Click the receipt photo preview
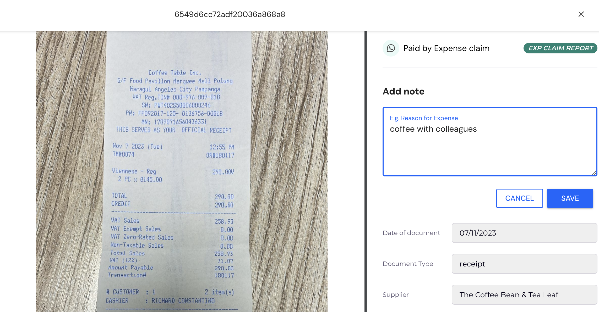 (182, 171)
